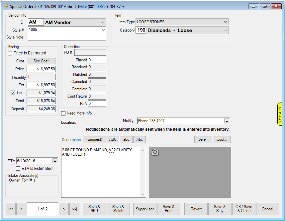This screenshot has width=285, height=221.
Task: Go to the previous record
Action: (x=21, y=209)
